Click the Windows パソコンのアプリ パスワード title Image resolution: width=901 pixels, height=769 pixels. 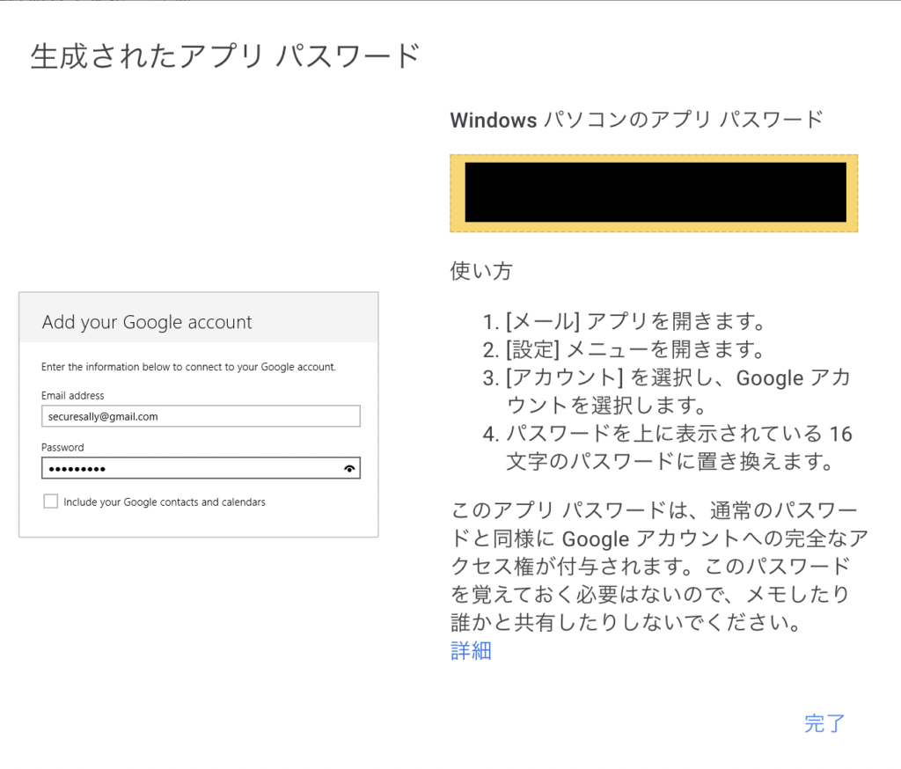637,120
